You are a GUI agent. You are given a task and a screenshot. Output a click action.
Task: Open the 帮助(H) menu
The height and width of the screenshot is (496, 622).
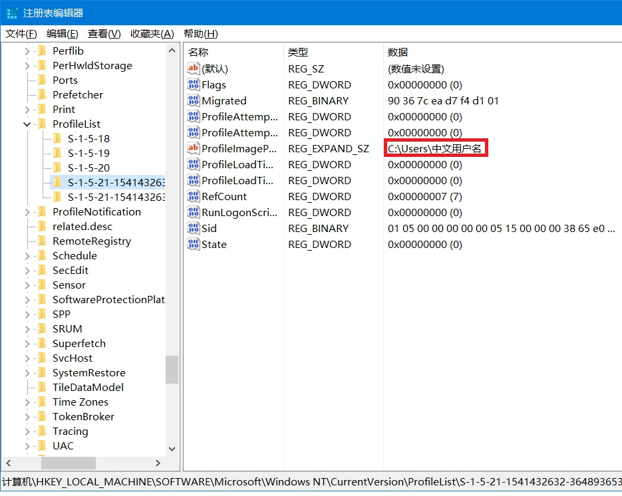click(201, 34)
